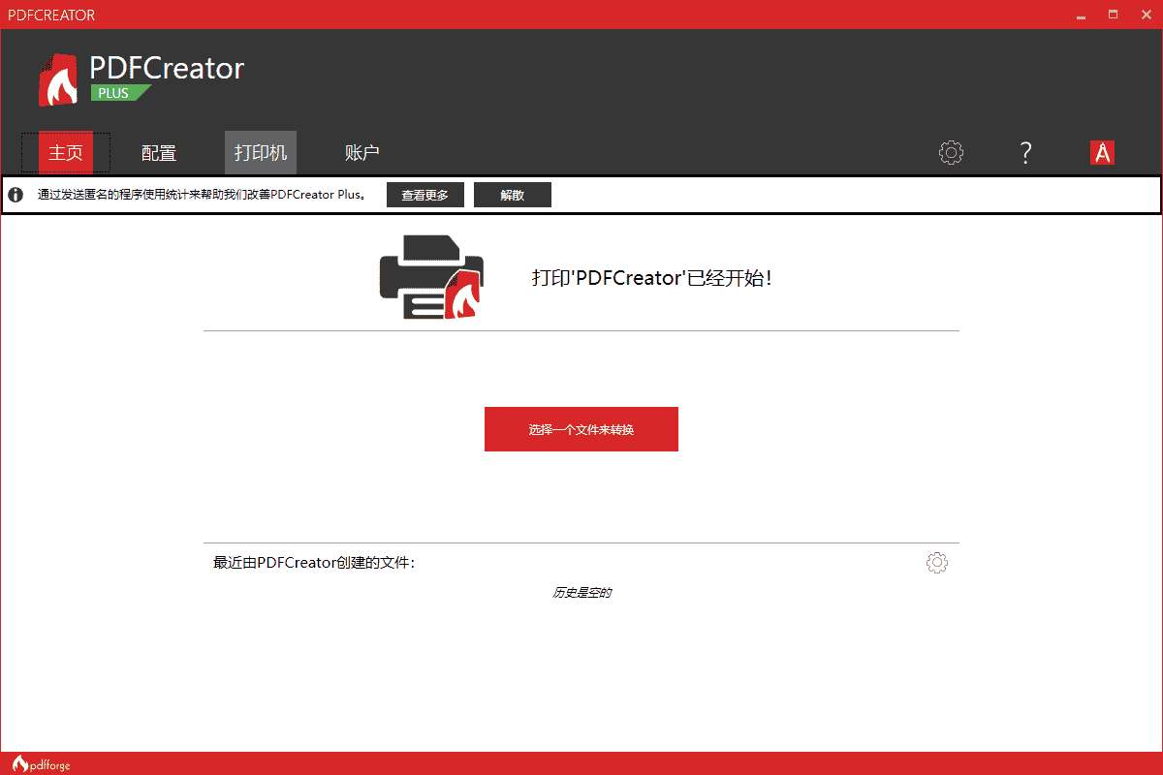Switch to the 配置 tab
The width and height of the screenshot is (1163, 775).
(158, 152)
